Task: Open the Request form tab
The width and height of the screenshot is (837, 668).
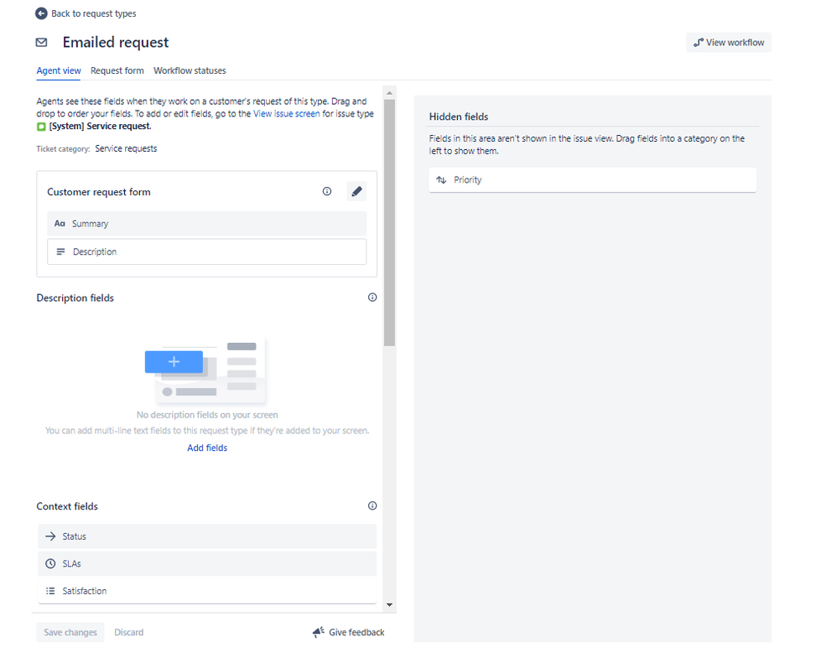Action: point(117,70)
